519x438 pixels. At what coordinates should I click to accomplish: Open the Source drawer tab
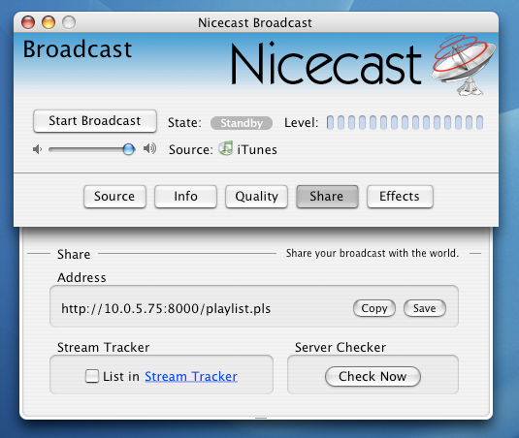tap(114, 197)
